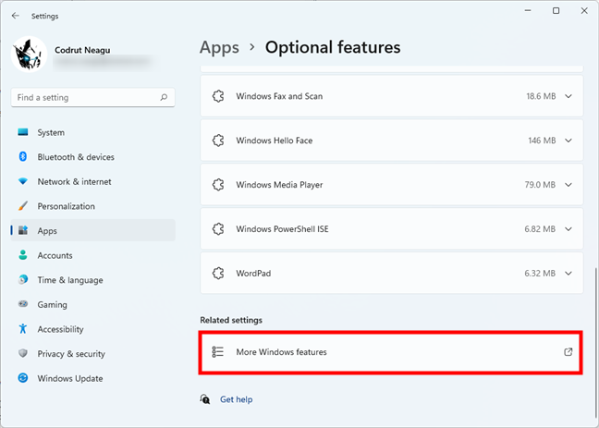Screen dimensions: 599x428
Task: Click the Codrut Neagu account name
Action: pos(82,50)
